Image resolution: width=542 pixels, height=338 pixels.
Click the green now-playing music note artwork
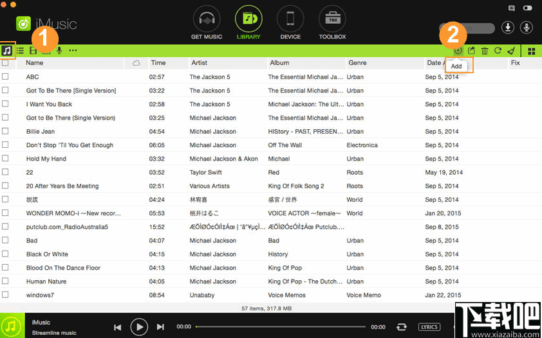click(12, 326)
